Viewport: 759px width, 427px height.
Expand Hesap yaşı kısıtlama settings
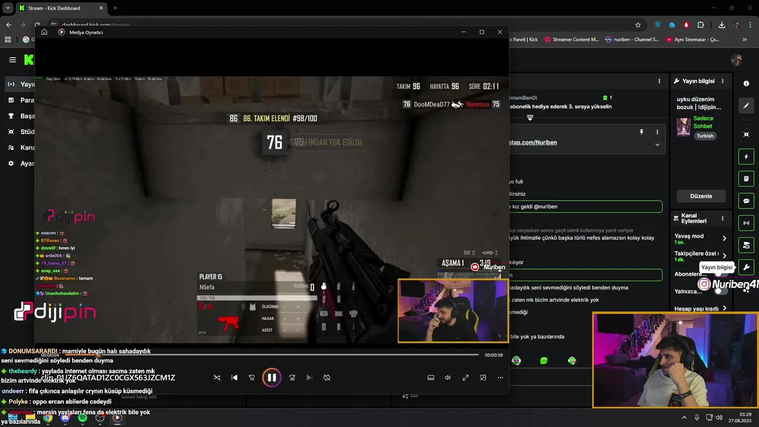pos(724,308)
